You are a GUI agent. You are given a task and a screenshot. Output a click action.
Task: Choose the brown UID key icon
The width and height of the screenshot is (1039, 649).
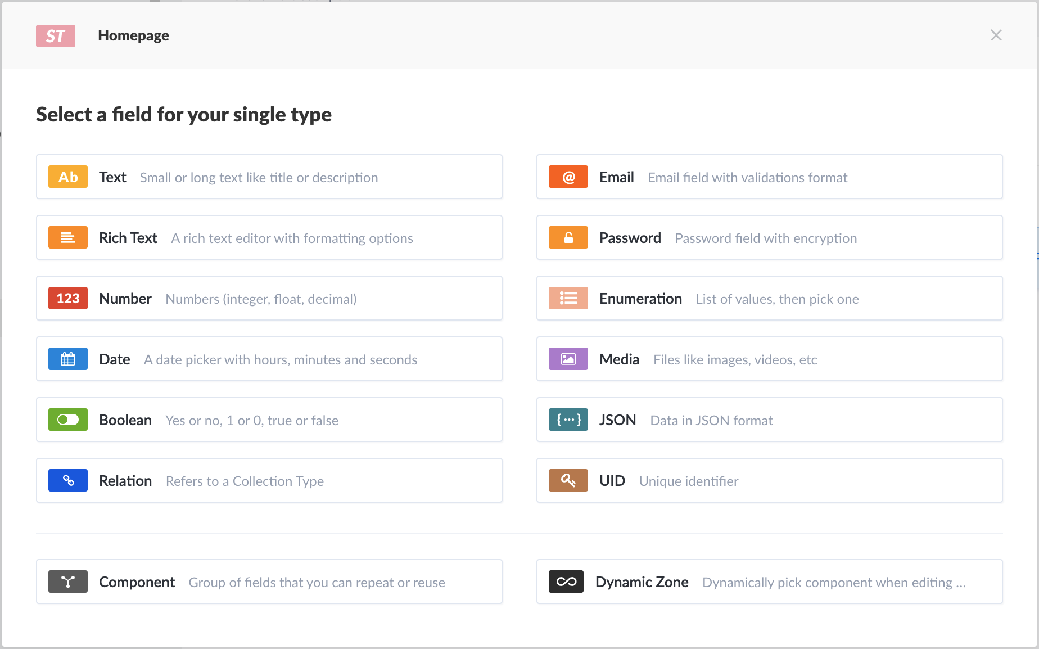(x=568, y=480)
